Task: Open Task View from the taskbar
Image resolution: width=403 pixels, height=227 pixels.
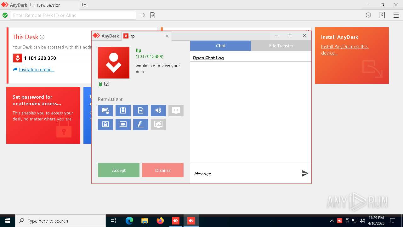Action: click(x=113, y=221)
